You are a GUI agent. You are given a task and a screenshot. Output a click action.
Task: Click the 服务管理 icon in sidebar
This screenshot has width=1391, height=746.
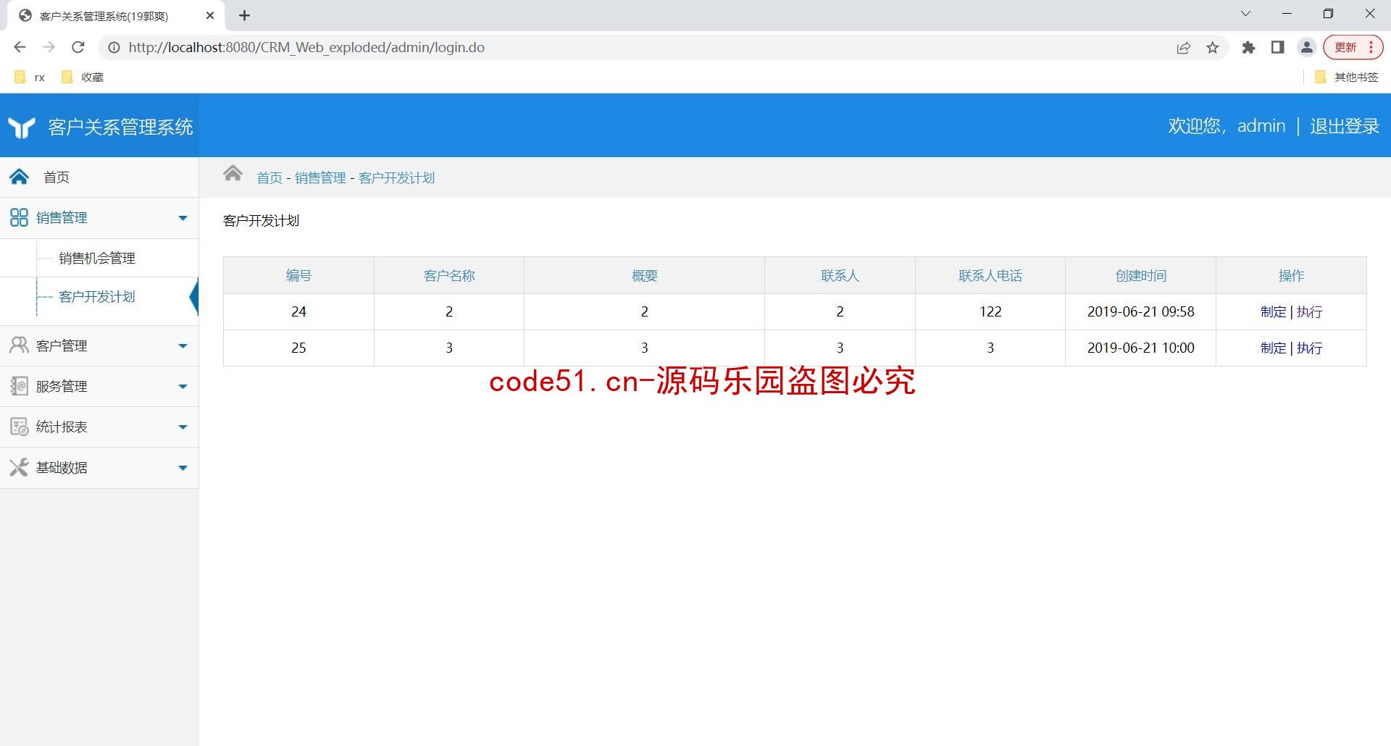tap(19, 386)
